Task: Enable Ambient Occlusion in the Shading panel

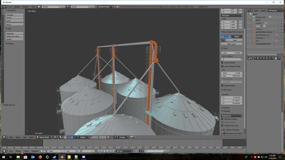Action: (222, 126)
